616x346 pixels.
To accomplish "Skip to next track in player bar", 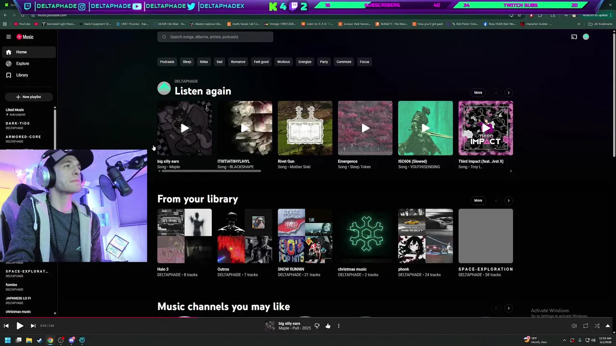I will click(x=33, y=326).
